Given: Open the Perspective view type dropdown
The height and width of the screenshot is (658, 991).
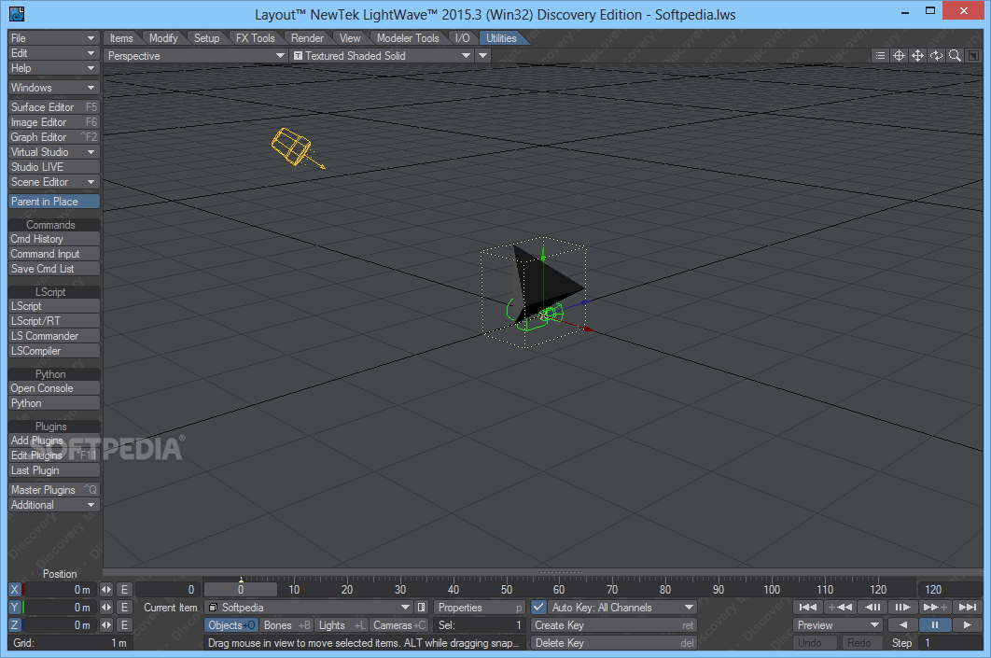Looking at the screenshot, I should tap(196, 56).
